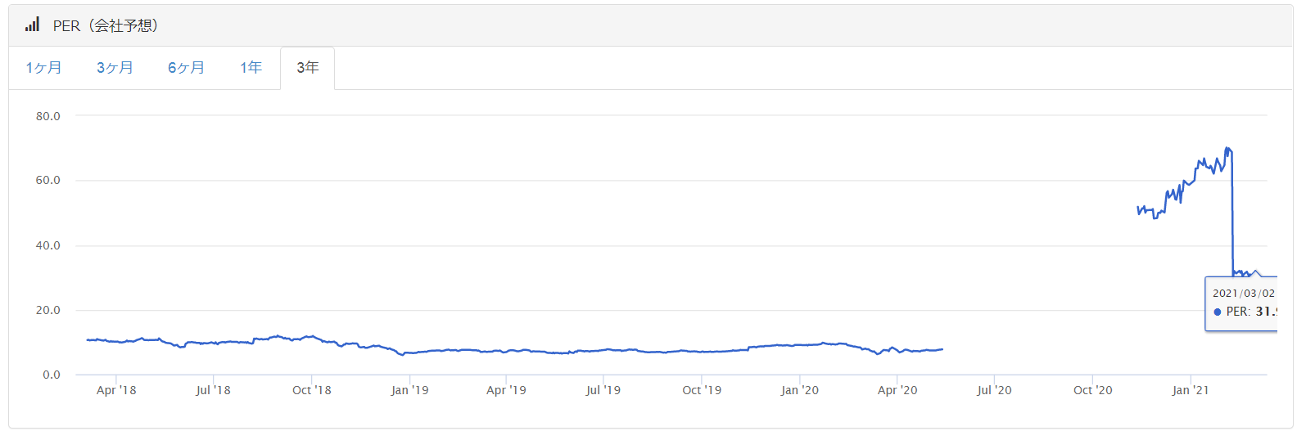Click the Oct '20 x-axis label
The image size is (1306, 440).
click(x=1093, y=390)
